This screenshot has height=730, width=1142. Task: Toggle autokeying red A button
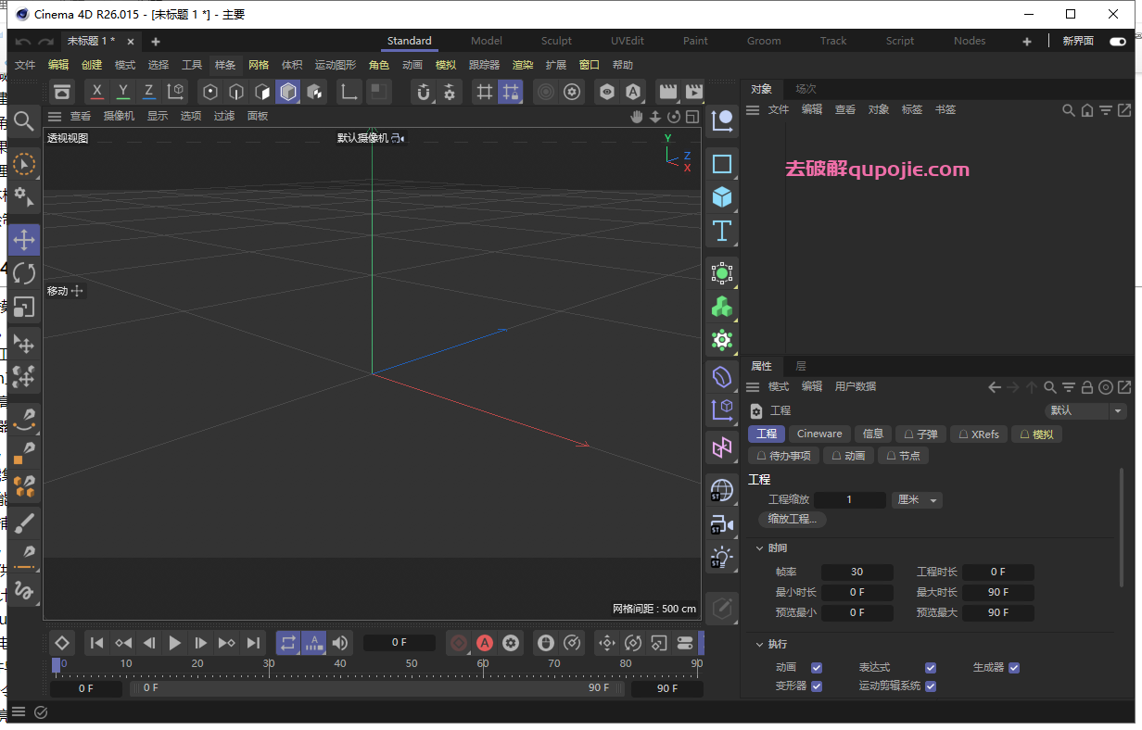coord(485,642)
